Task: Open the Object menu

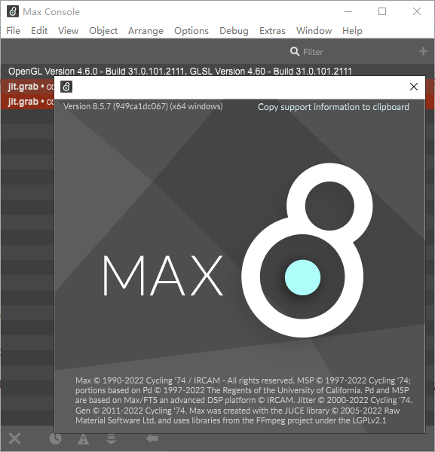Action: pos(103,31)
